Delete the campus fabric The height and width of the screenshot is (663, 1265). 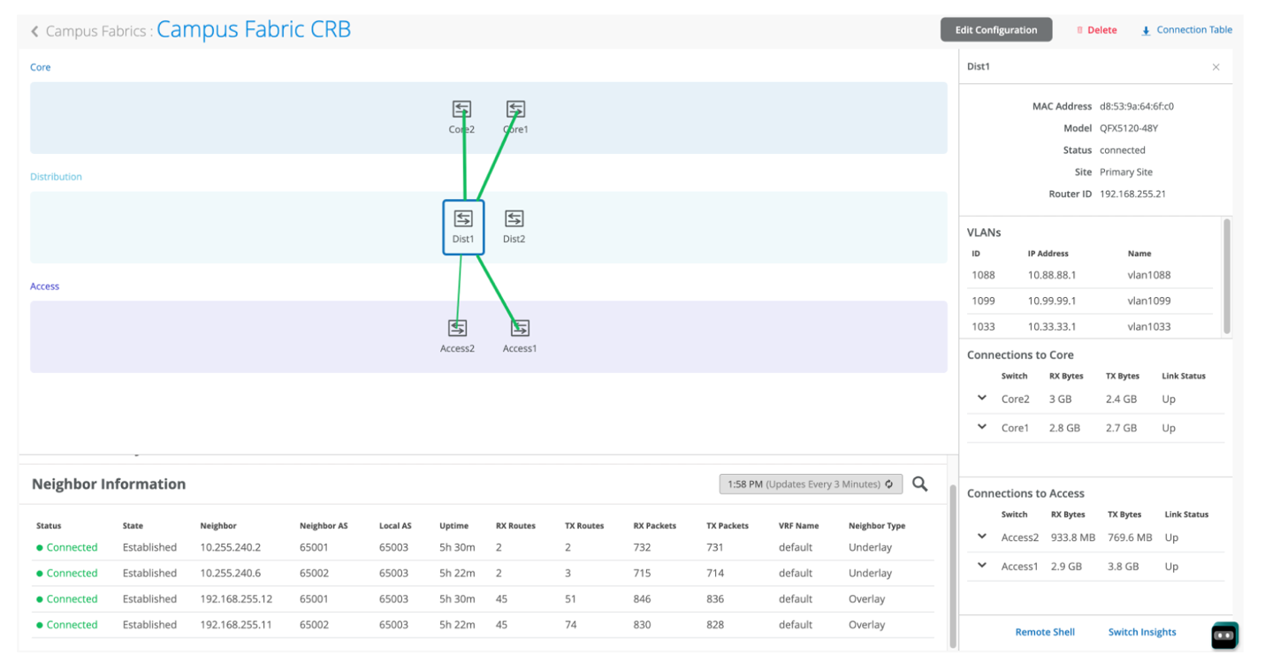point(1096,30)
